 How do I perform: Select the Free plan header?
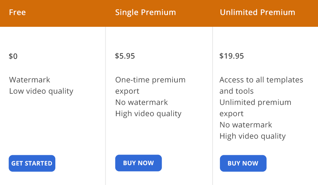18,13
